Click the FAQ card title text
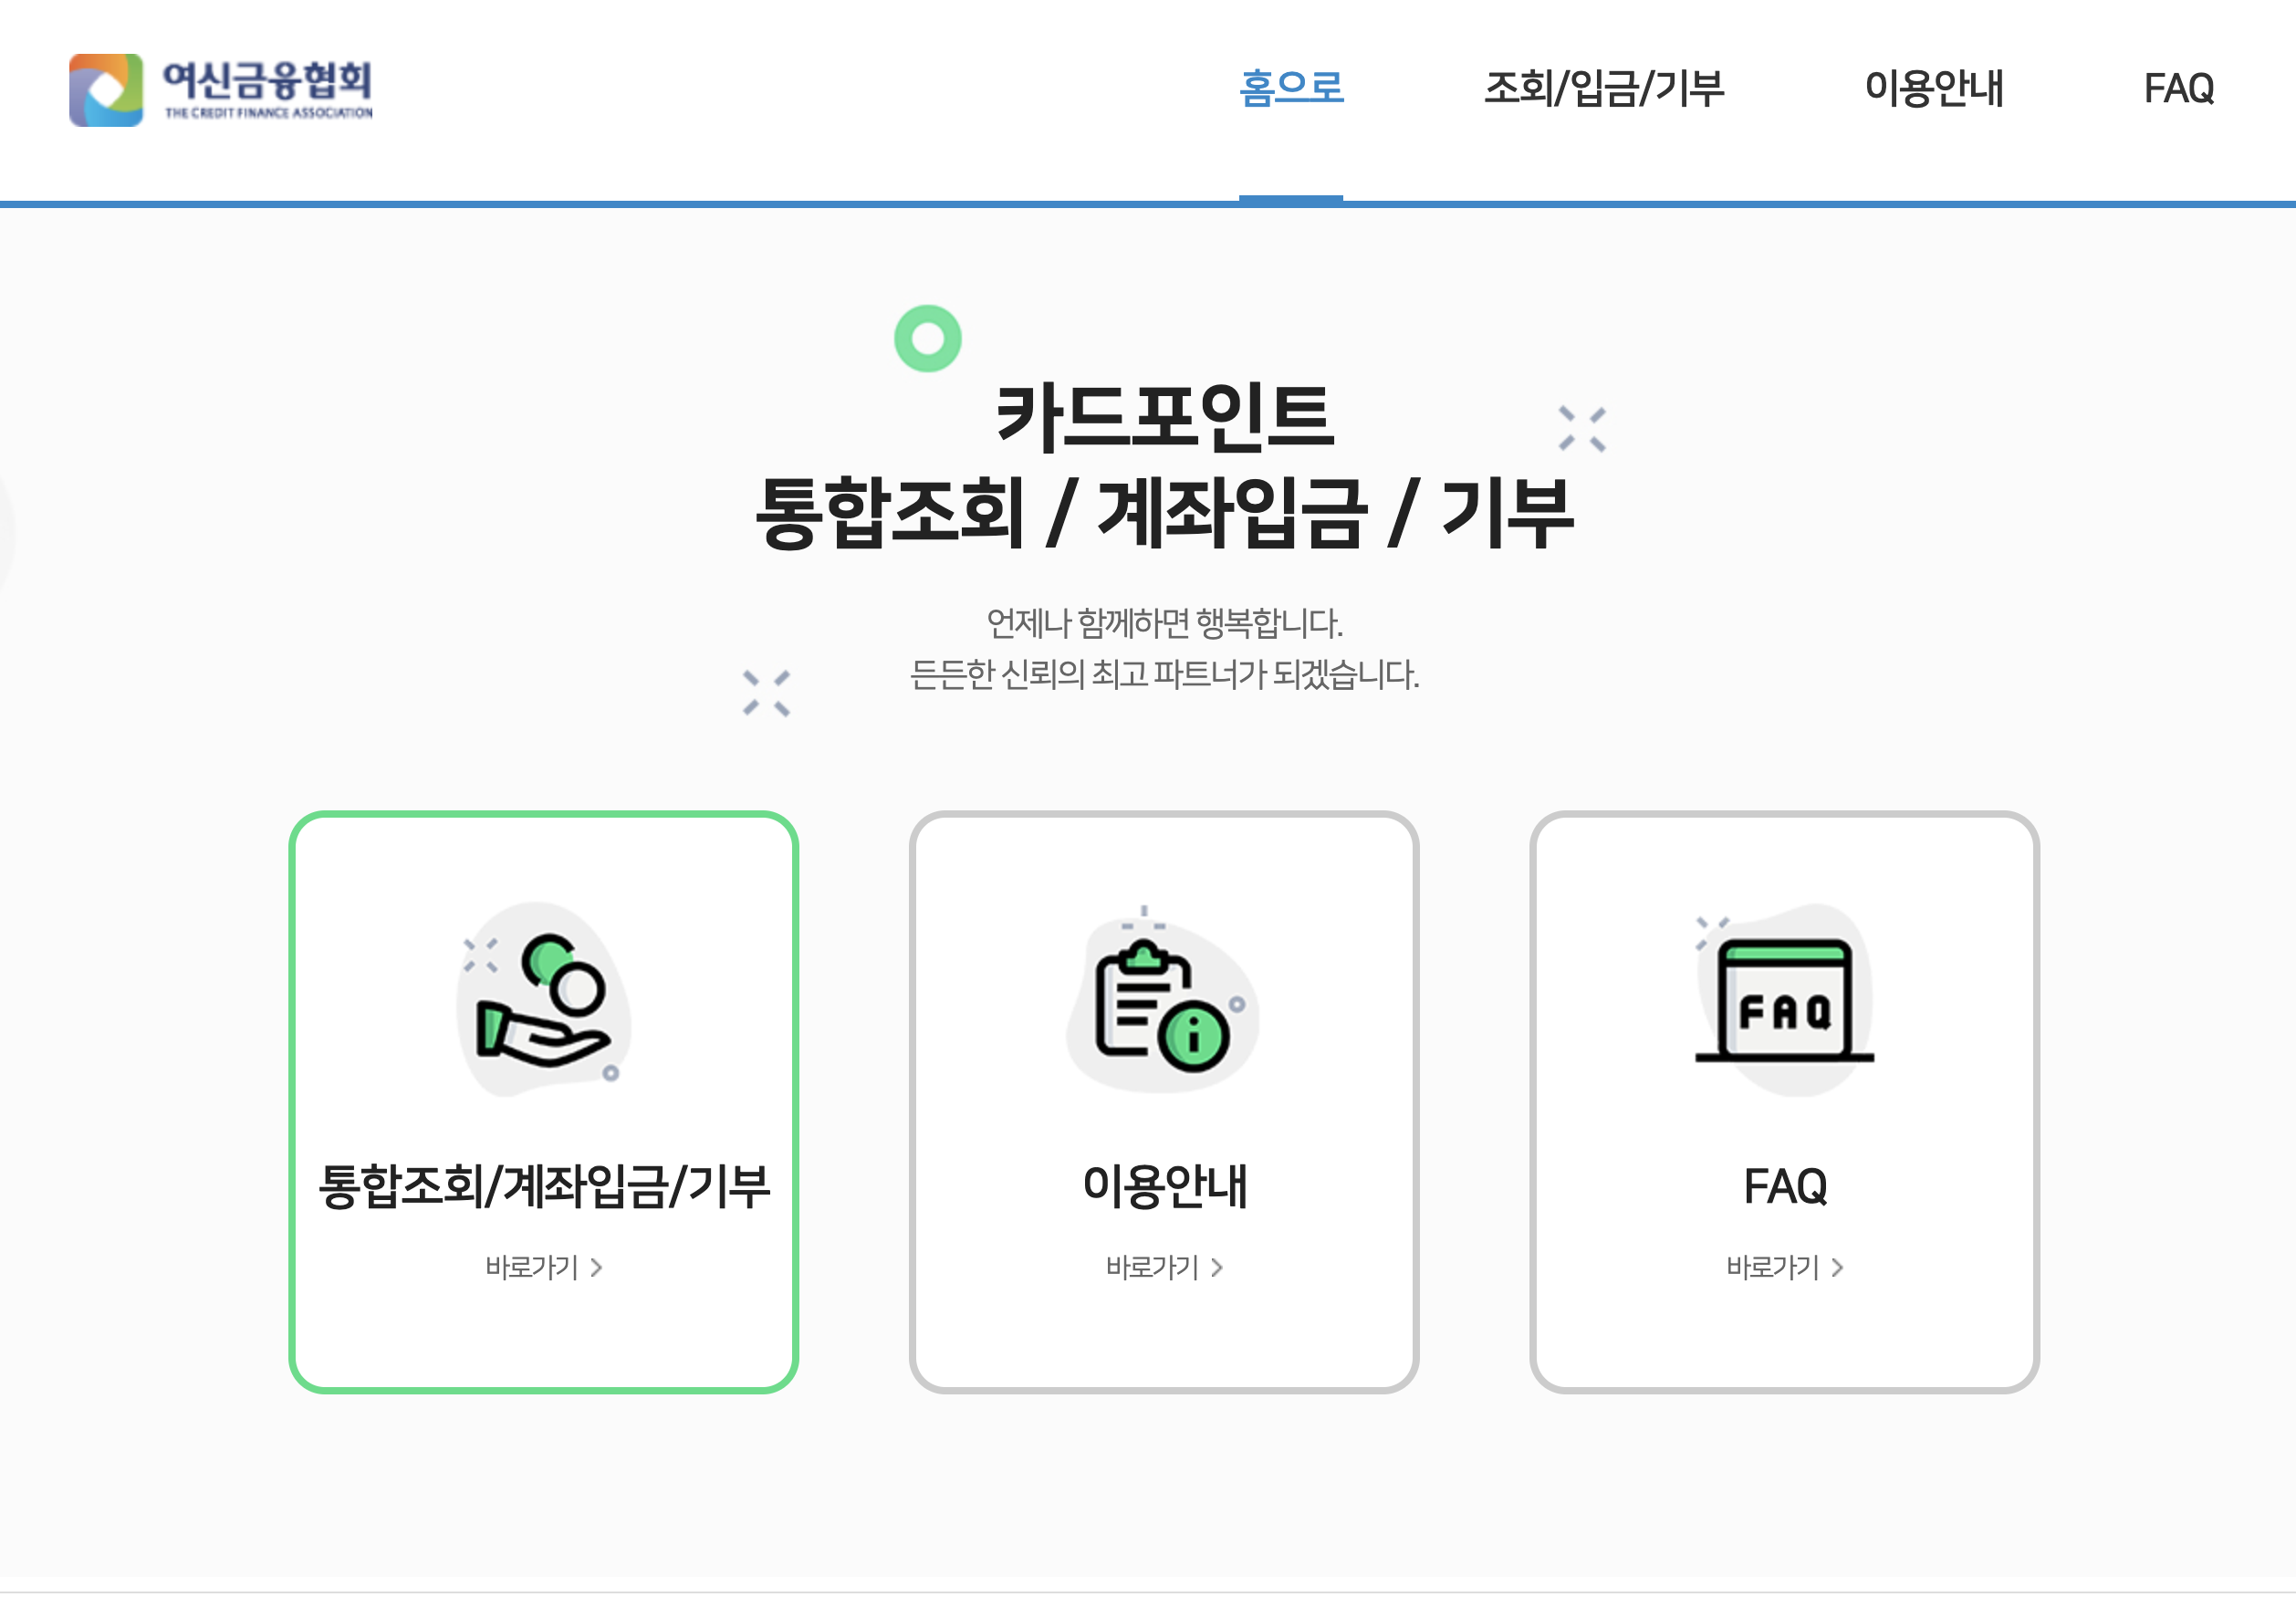 click(1784, 1186)
